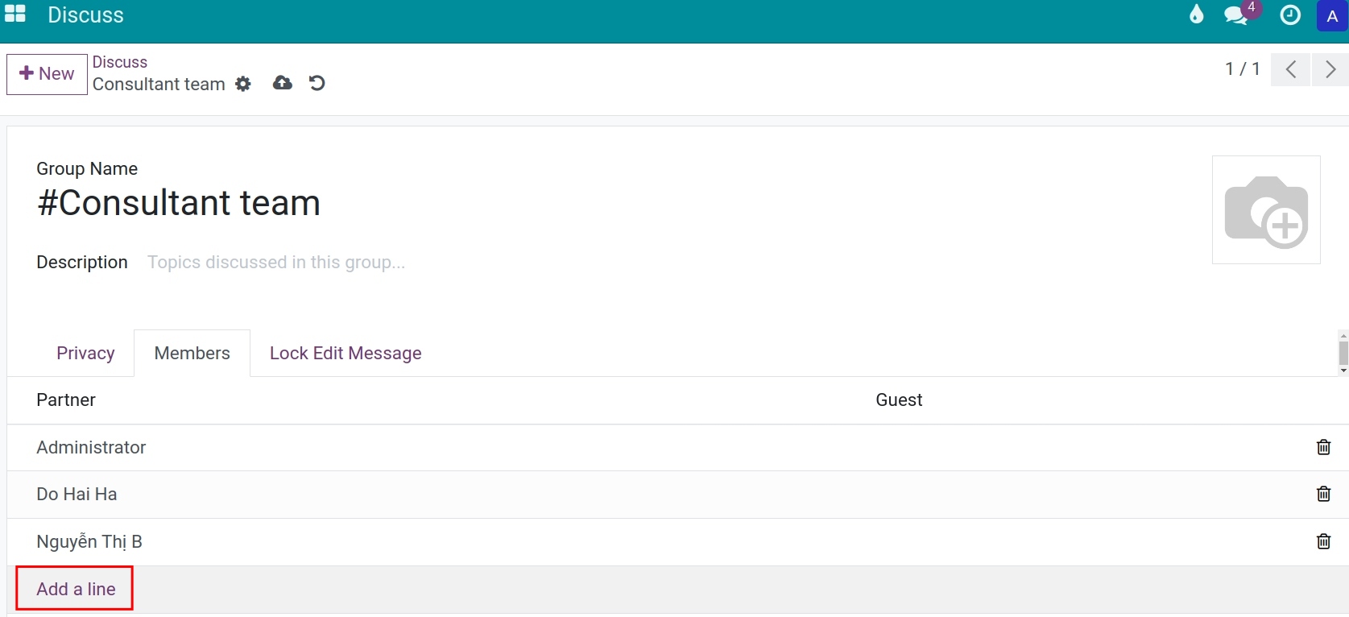Delete the Administrator member row

pos(1323,447)
